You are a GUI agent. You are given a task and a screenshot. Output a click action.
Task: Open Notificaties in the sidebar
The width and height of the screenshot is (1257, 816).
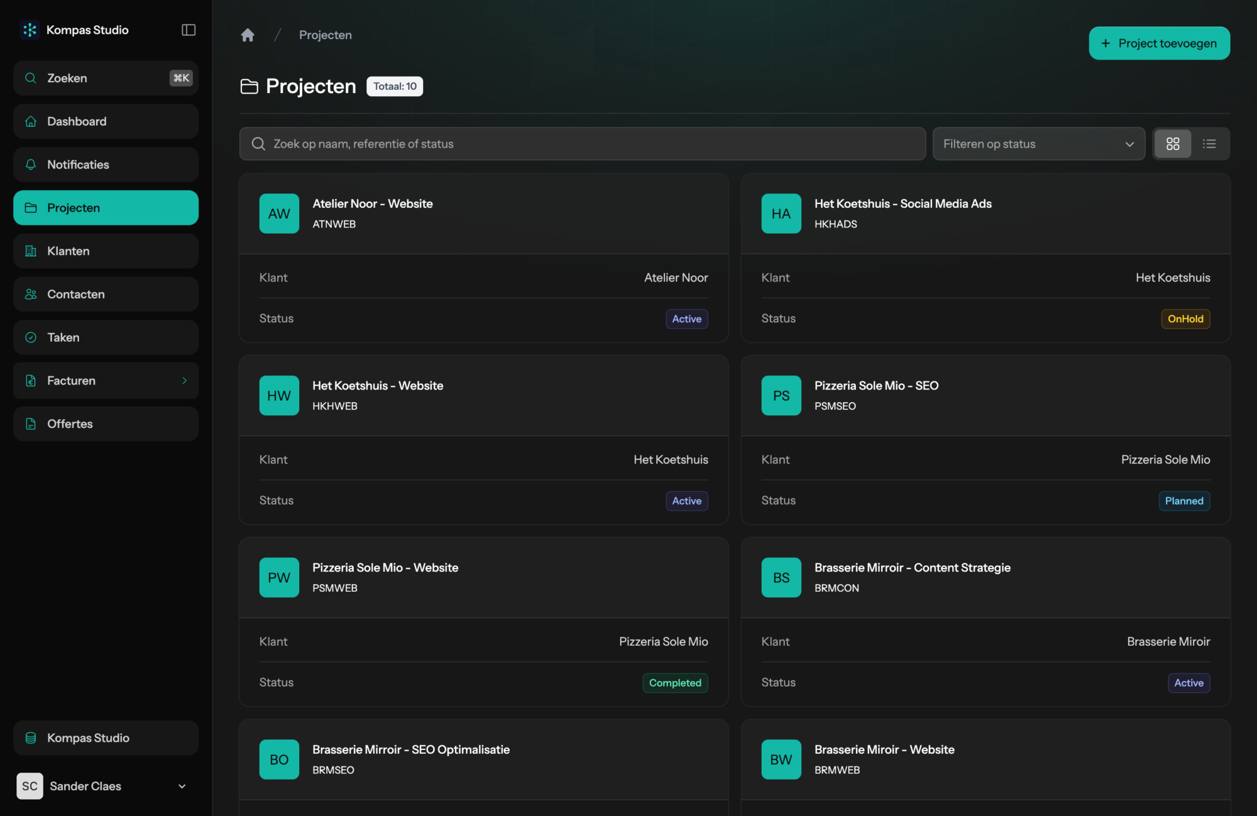click(x=106, y=165)
